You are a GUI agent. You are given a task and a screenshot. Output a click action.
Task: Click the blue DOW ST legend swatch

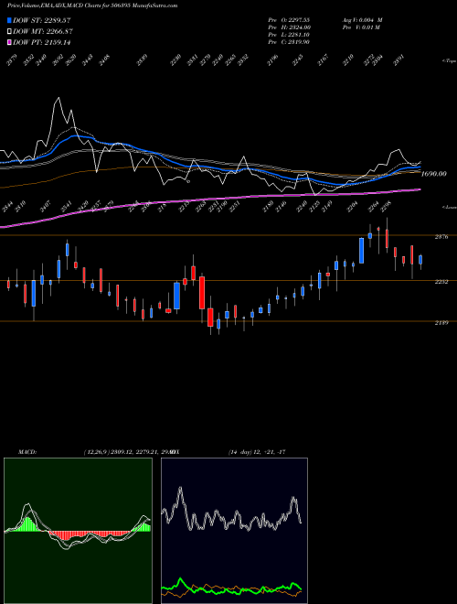9,20
